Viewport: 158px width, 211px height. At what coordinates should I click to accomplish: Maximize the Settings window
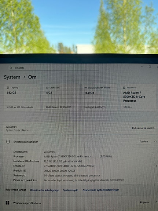click(150, 66)
